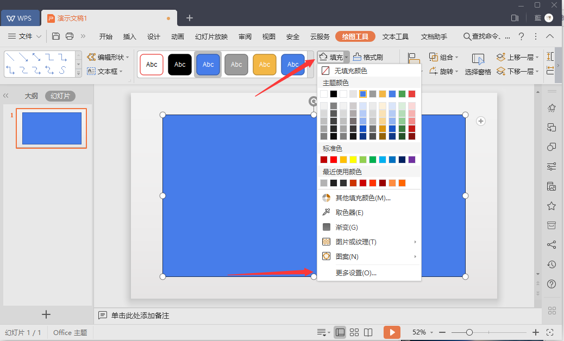
Task: Switch to the 设计 ribbon tab
Action: pos(154,36)
